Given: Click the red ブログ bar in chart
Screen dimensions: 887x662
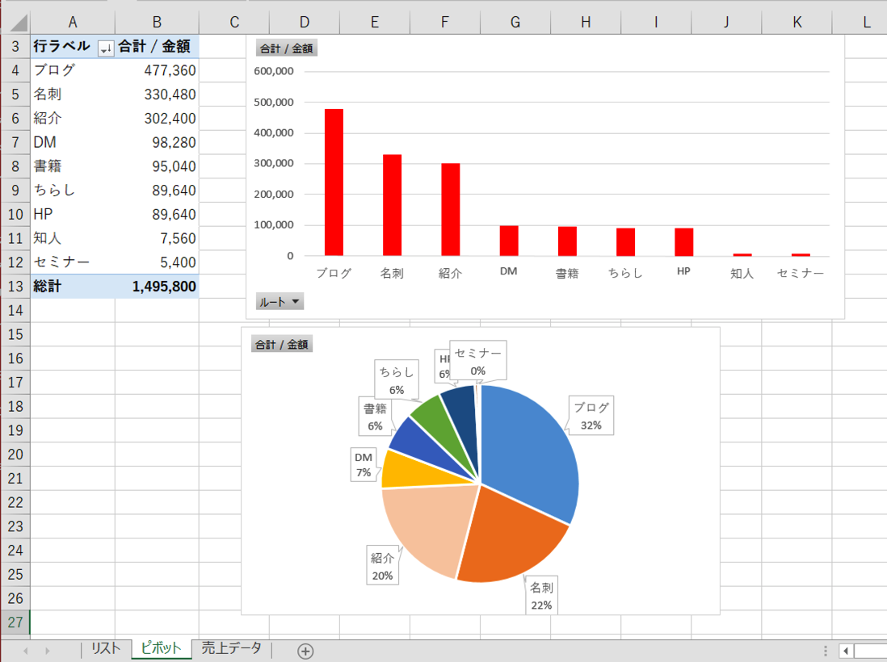Looking at the screenshot, I should 334,182.
